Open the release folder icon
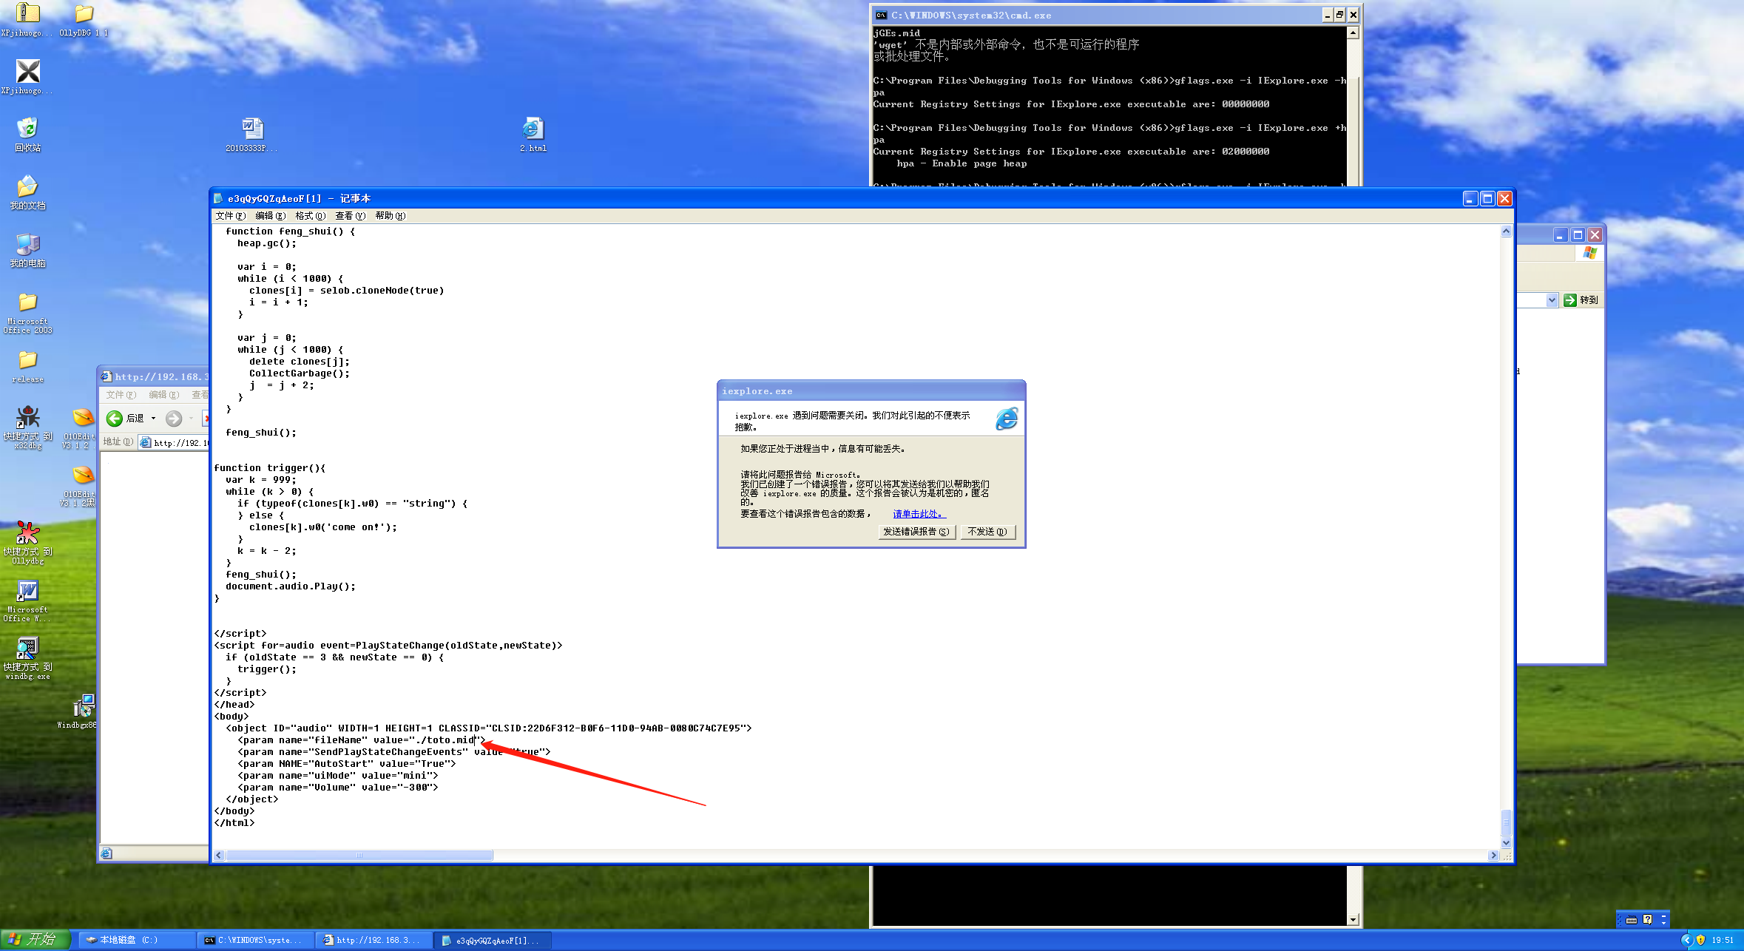 [x=27, y=361]
